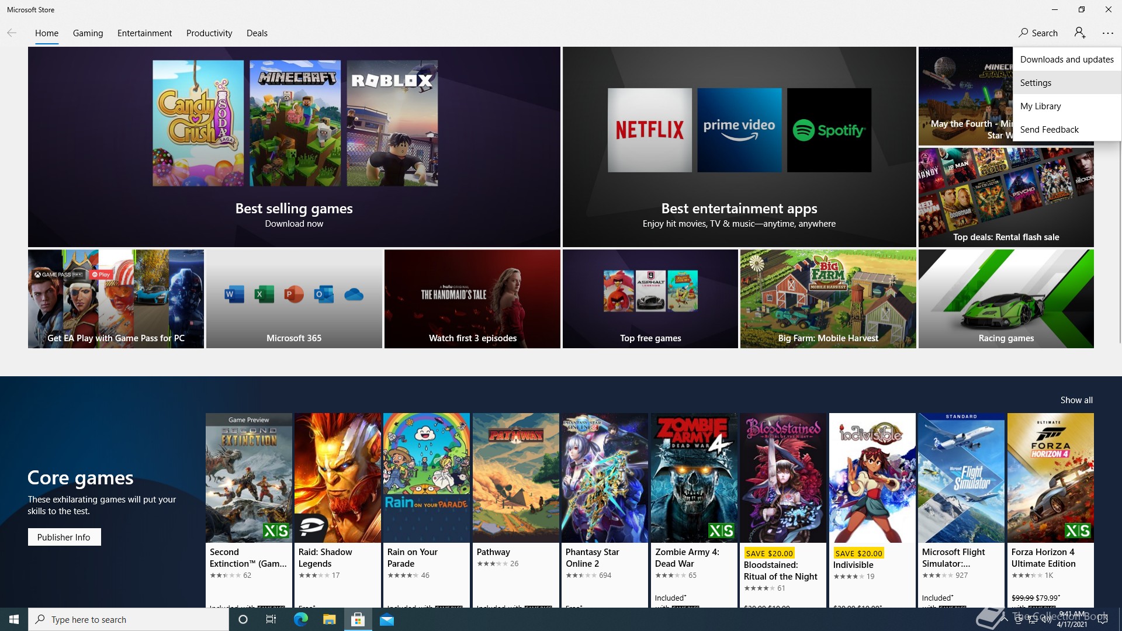This screenshot has height=631, width=1122.
Task: Choose Settings from the dropdown menu
Action: (1067, 83)
